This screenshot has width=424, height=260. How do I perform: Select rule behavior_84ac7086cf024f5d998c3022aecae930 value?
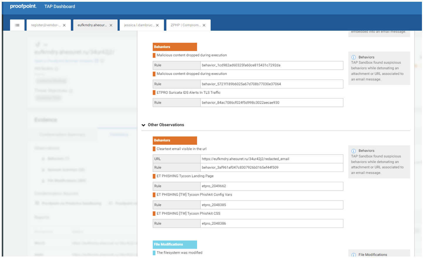(x=240, y=103)
